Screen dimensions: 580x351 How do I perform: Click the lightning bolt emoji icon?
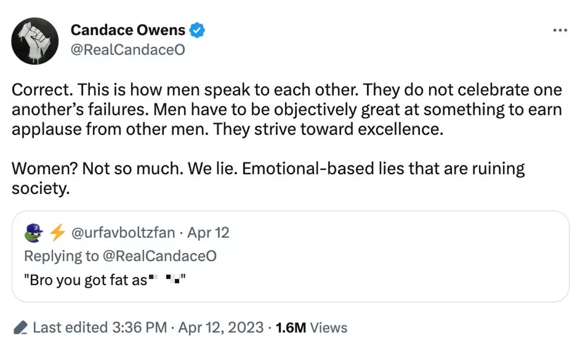(x=57, y=233)
